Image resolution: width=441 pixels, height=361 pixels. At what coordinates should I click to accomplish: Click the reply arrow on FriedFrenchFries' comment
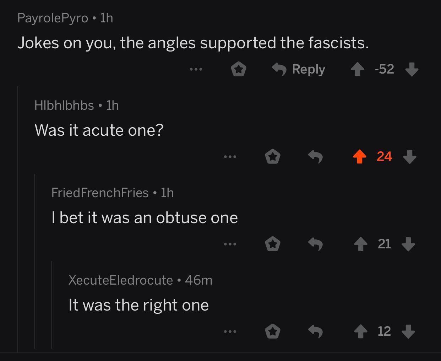tap(316, 244)
